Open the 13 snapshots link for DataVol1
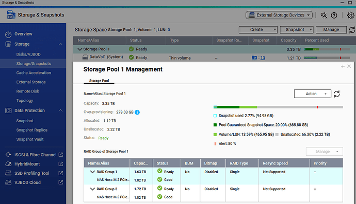The image size is (356, 204). (x=263, y=58)
